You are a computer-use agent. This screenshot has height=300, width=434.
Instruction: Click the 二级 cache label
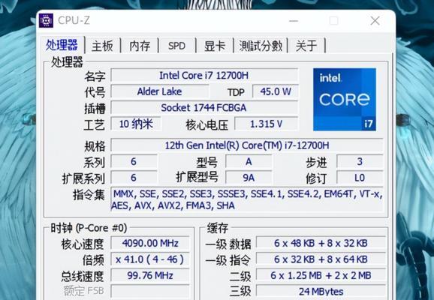coord(240,276)
